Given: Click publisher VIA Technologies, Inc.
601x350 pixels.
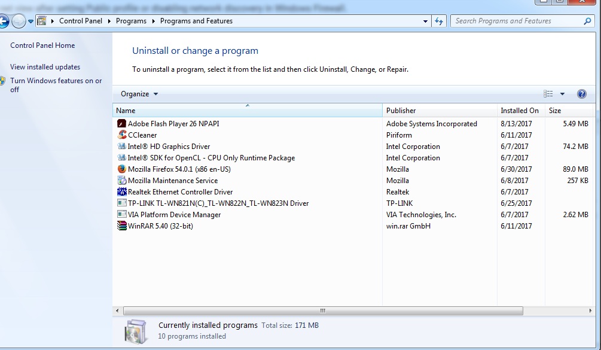Looking at the screenshot, I should click(421, 215).
